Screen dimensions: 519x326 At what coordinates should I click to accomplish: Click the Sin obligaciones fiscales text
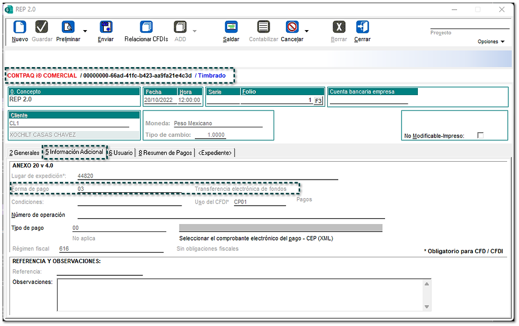click(x=208, y=249)
